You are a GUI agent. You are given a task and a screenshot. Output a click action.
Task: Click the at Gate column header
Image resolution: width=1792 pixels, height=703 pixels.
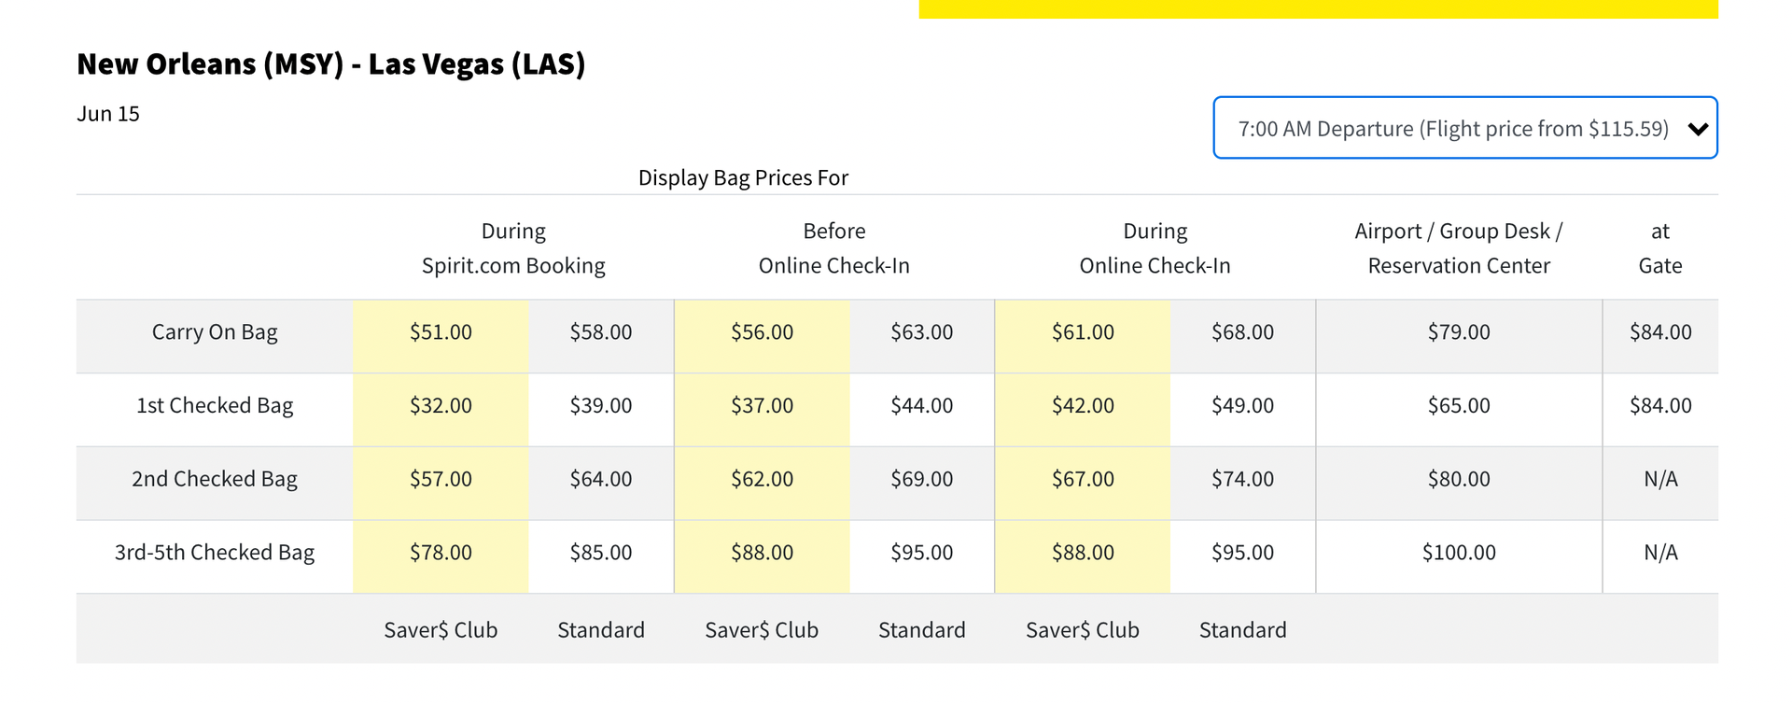tap(1660, 247)
